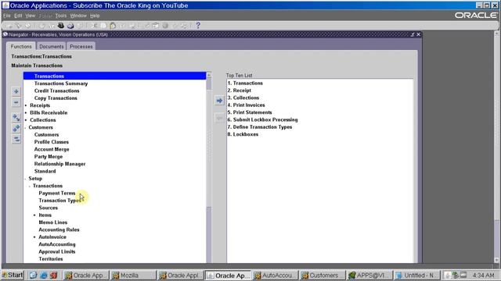Switch to APPS@VI... taskbar window
Image resolution: width=501 pixels, height=281 pixels.
click(369, 276)
